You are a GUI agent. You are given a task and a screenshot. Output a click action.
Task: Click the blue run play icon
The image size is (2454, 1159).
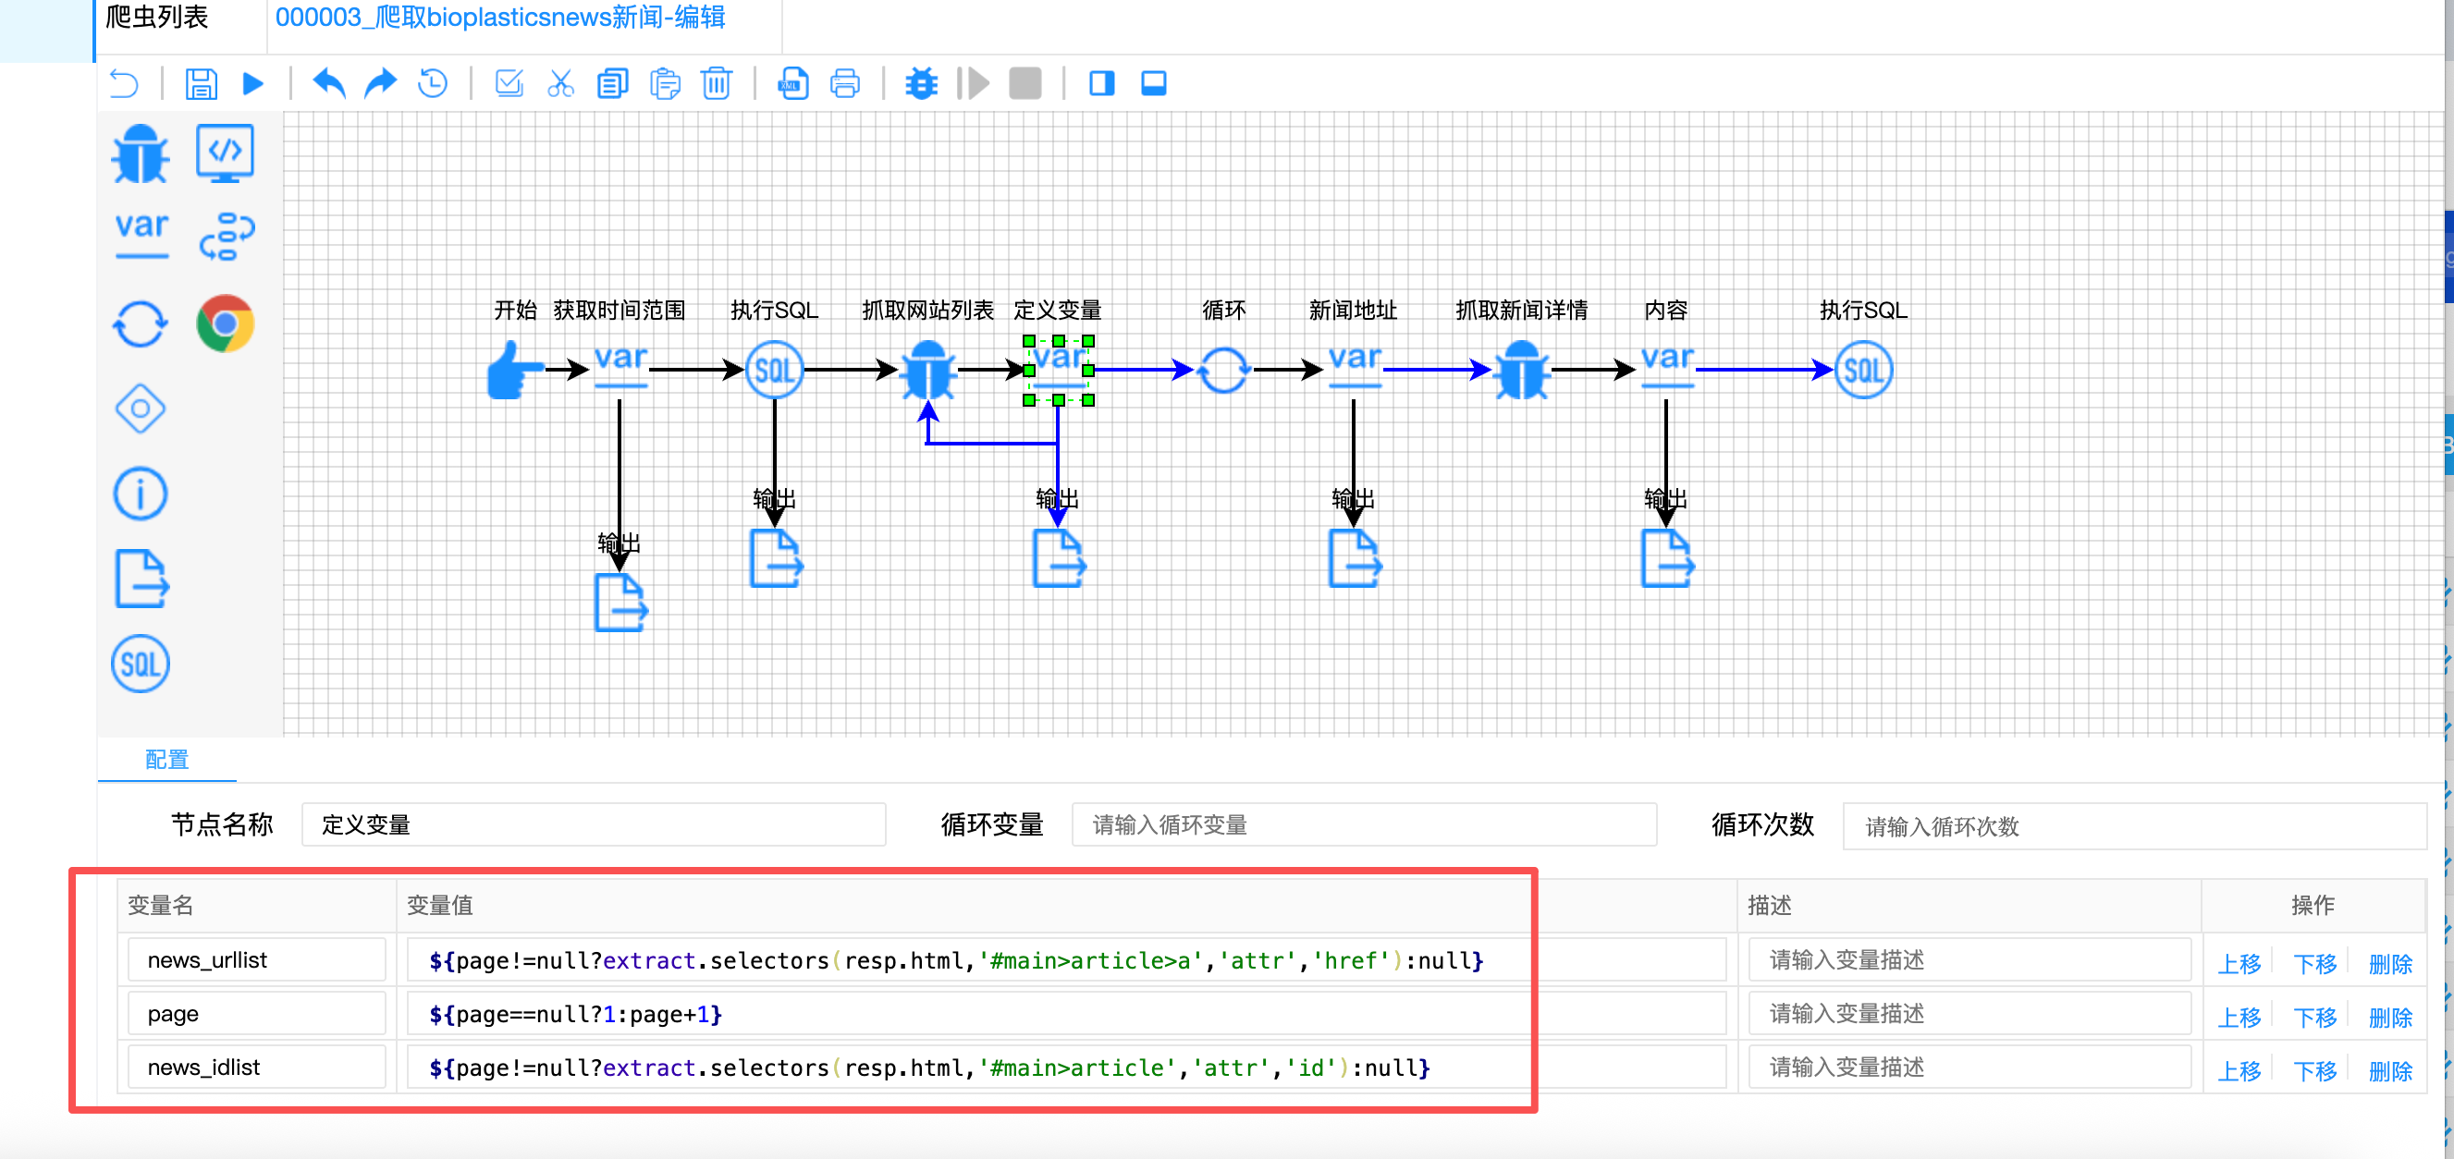[x=252, y=84]
